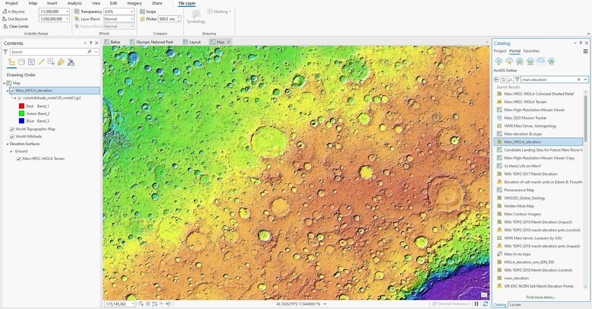This screenshot has width=592, height=309.
Task: Collapse the Elevation Surfaces group
Action: coord(7,144)
